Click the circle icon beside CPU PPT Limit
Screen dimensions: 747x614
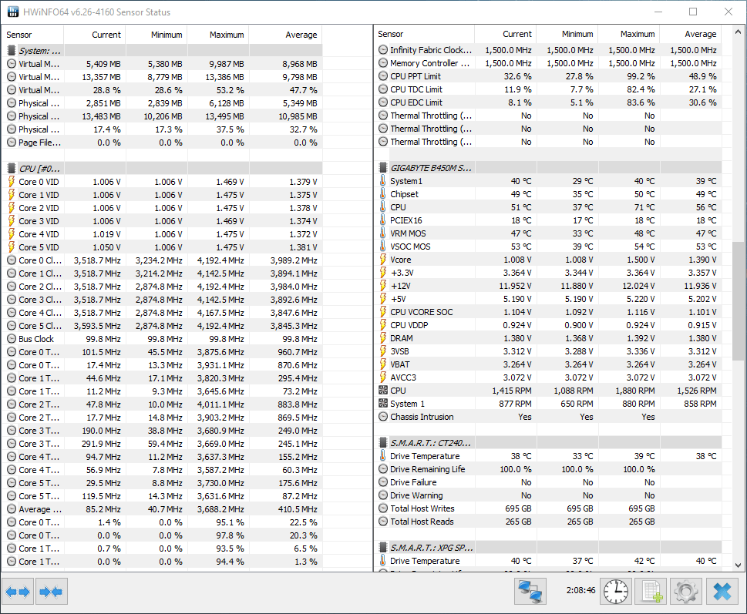tap(383, 75)
